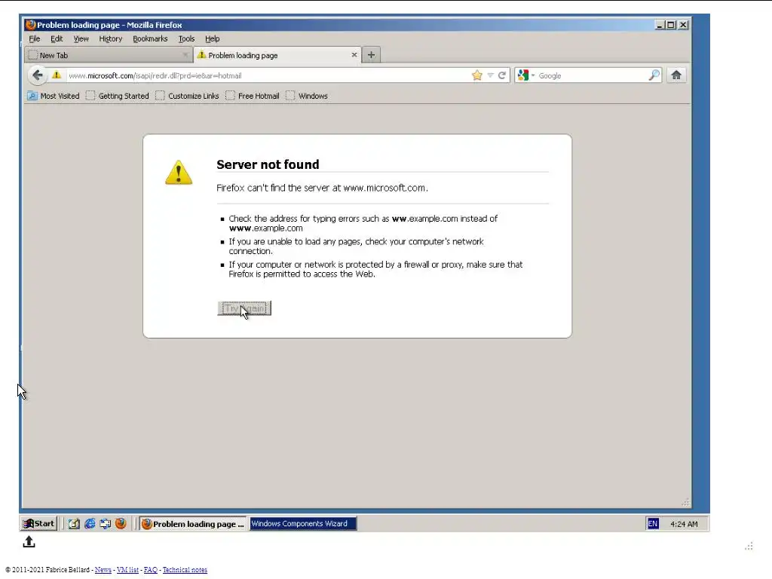This screenshot has width=772, height=579.
Task: Select the Problem loading page tab
Action: (x=277, y=55)
